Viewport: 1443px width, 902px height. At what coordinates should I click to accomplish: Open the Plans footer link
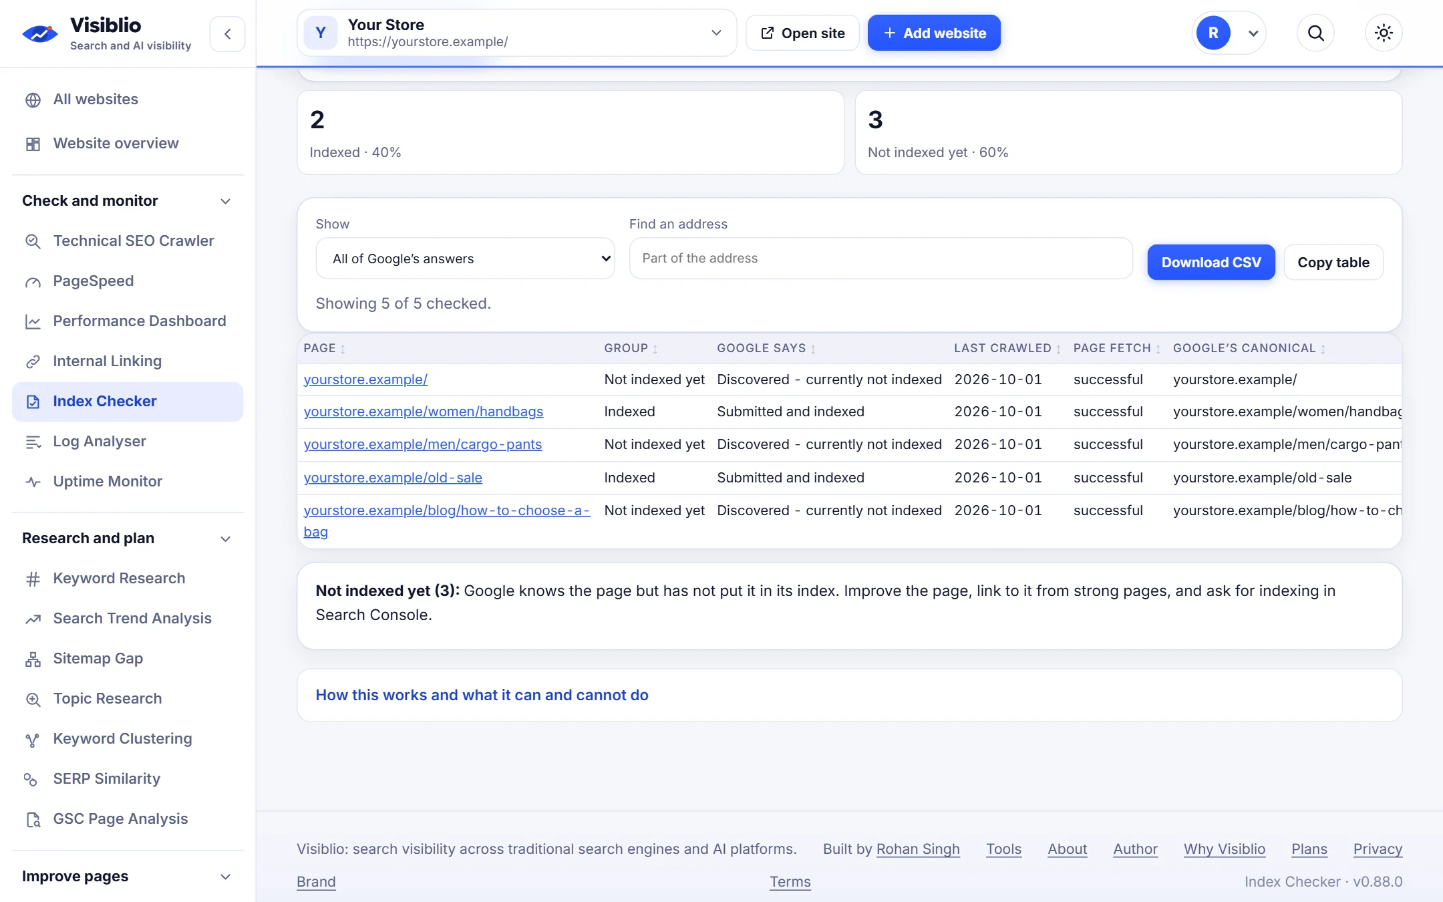[x=1309, y=849]
